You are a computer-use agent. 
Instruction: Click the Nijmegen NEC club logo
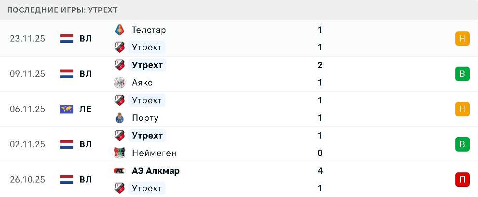click(119, 153)
